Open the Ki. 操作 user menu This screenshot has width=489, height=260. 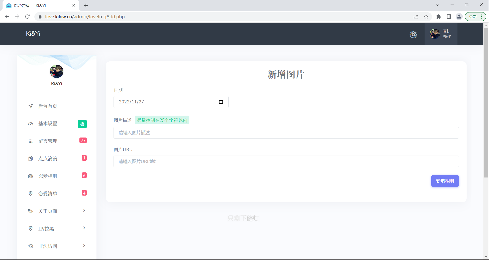441,34
